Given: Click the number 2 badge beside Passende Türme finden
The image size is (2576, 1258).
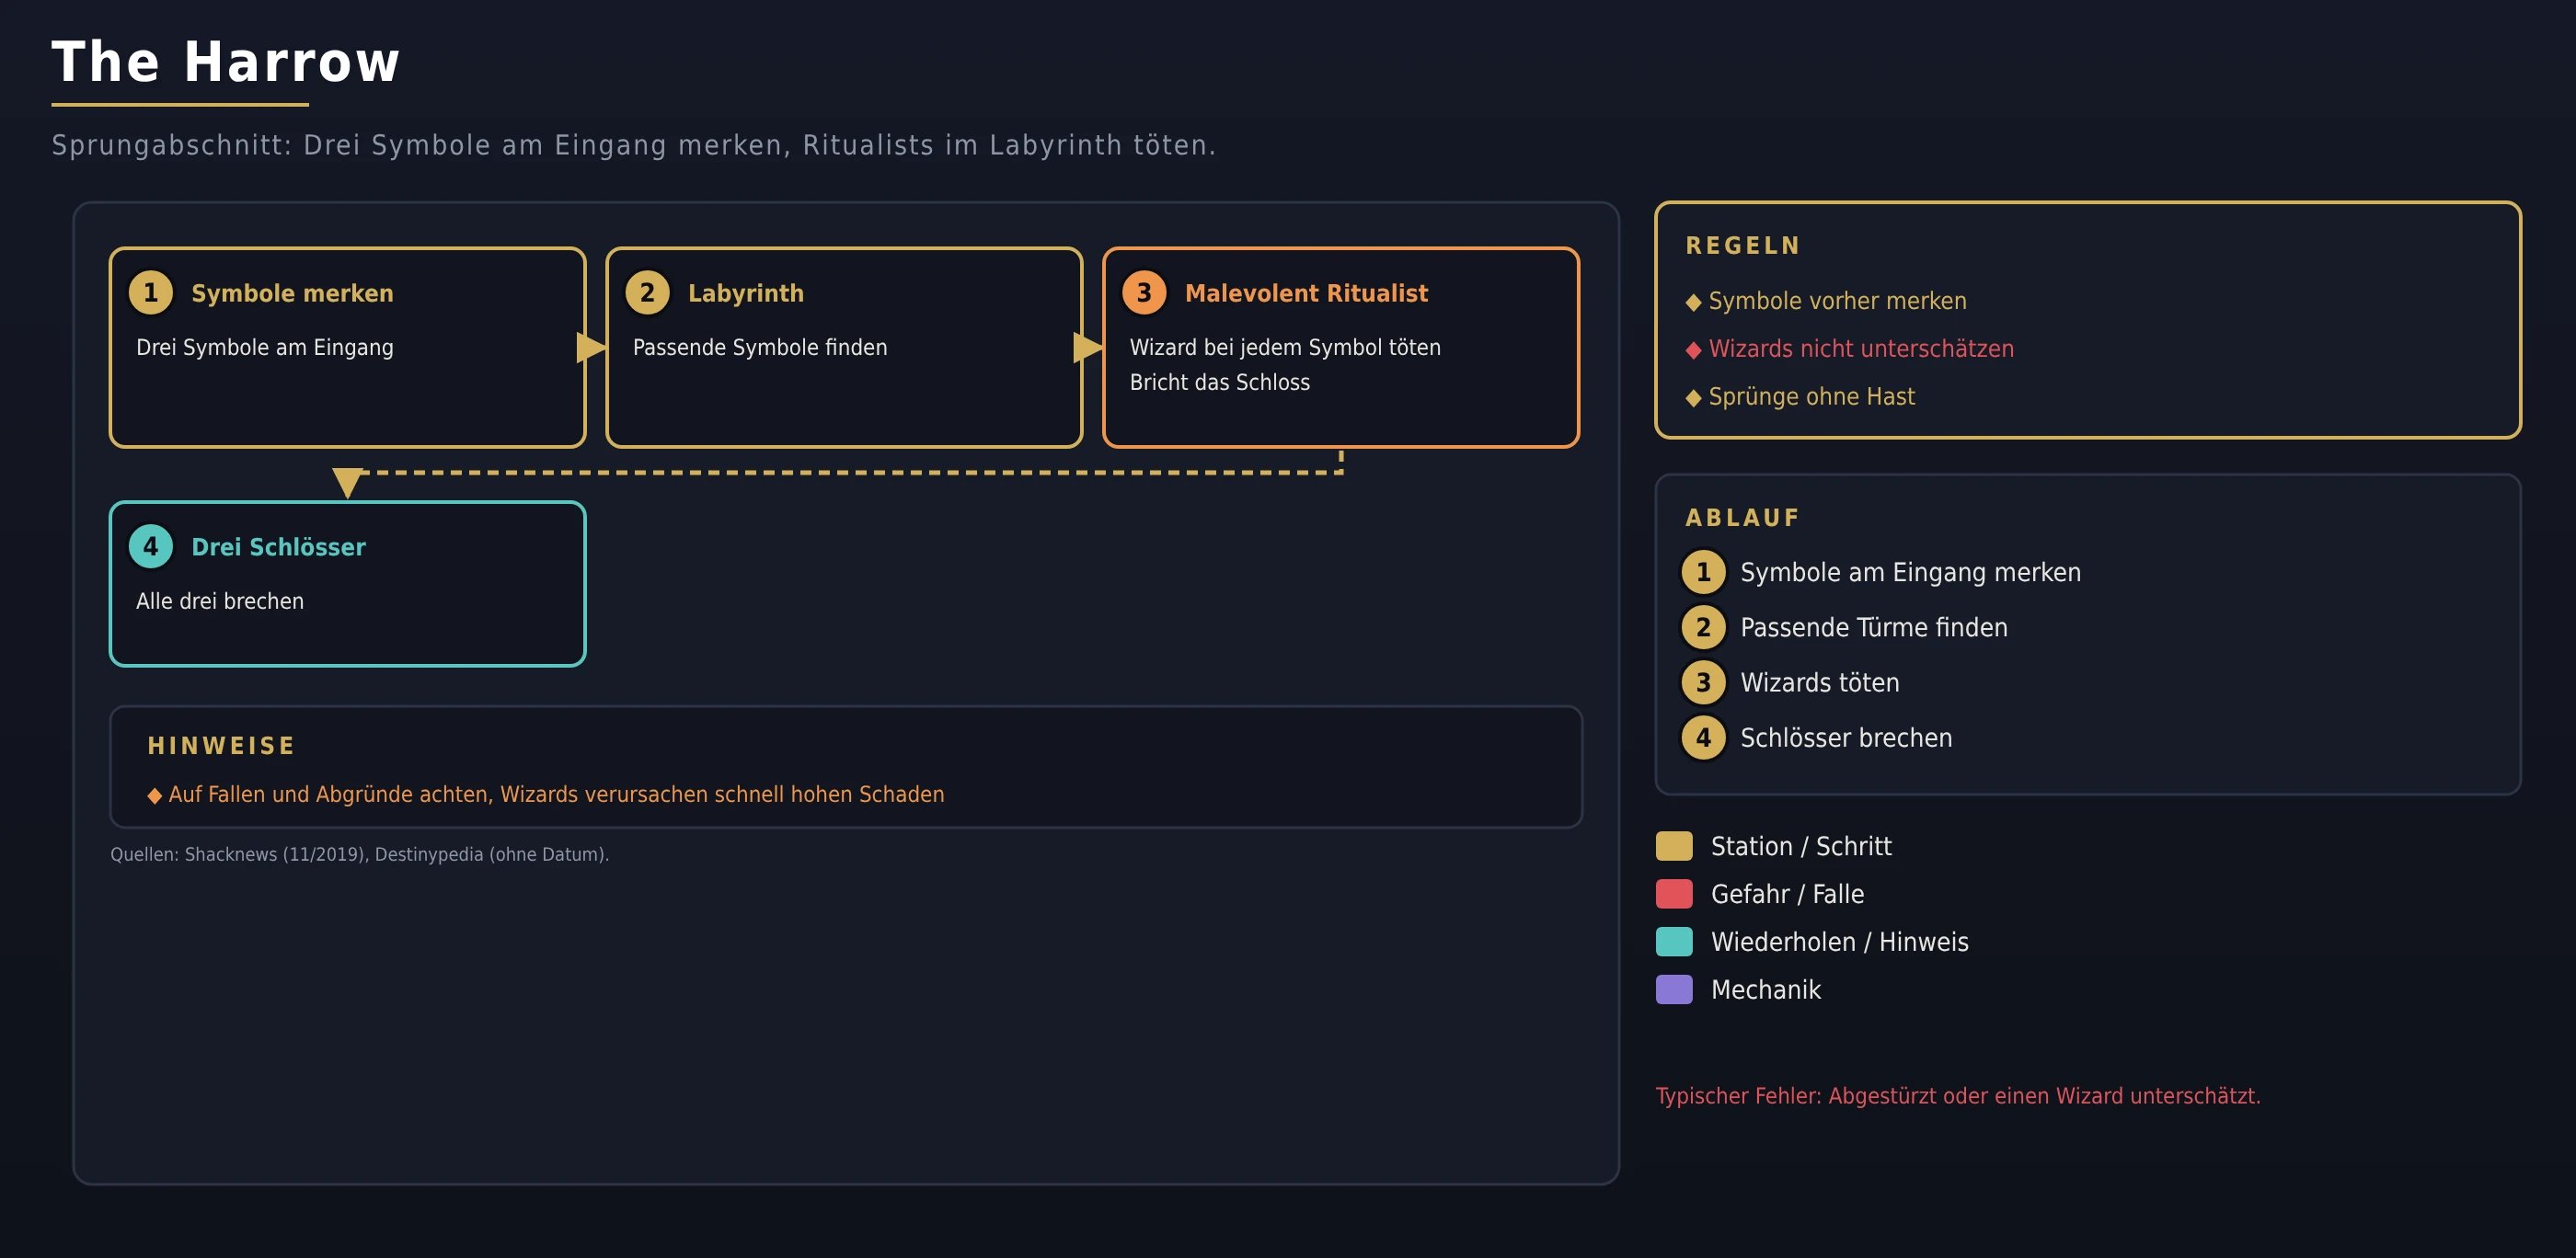Looking at the screenshot, I should tap(1703, 627).
